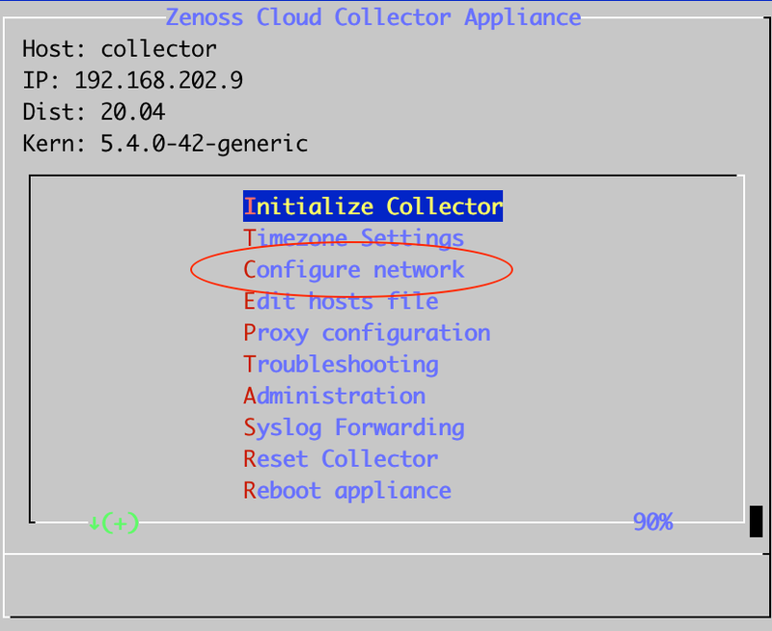Click the Zenoss Cloud Collector Appliance title
The width and height of the screenshot is (772, 631).
[373, 17]
